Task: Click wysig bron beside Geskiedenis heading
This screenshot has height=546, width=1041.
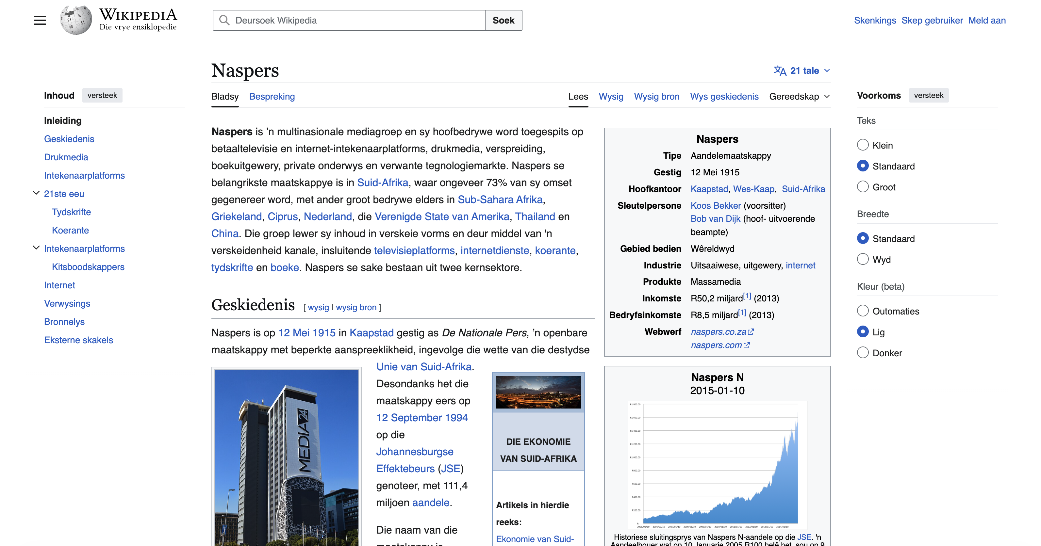Action: point(356,307)
